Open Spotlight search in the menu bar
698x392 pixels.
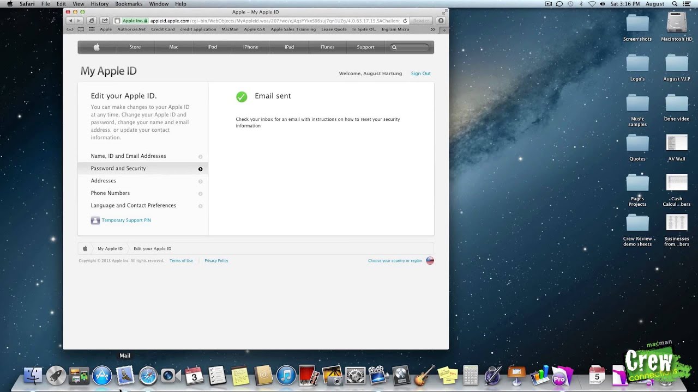[675, 4]
